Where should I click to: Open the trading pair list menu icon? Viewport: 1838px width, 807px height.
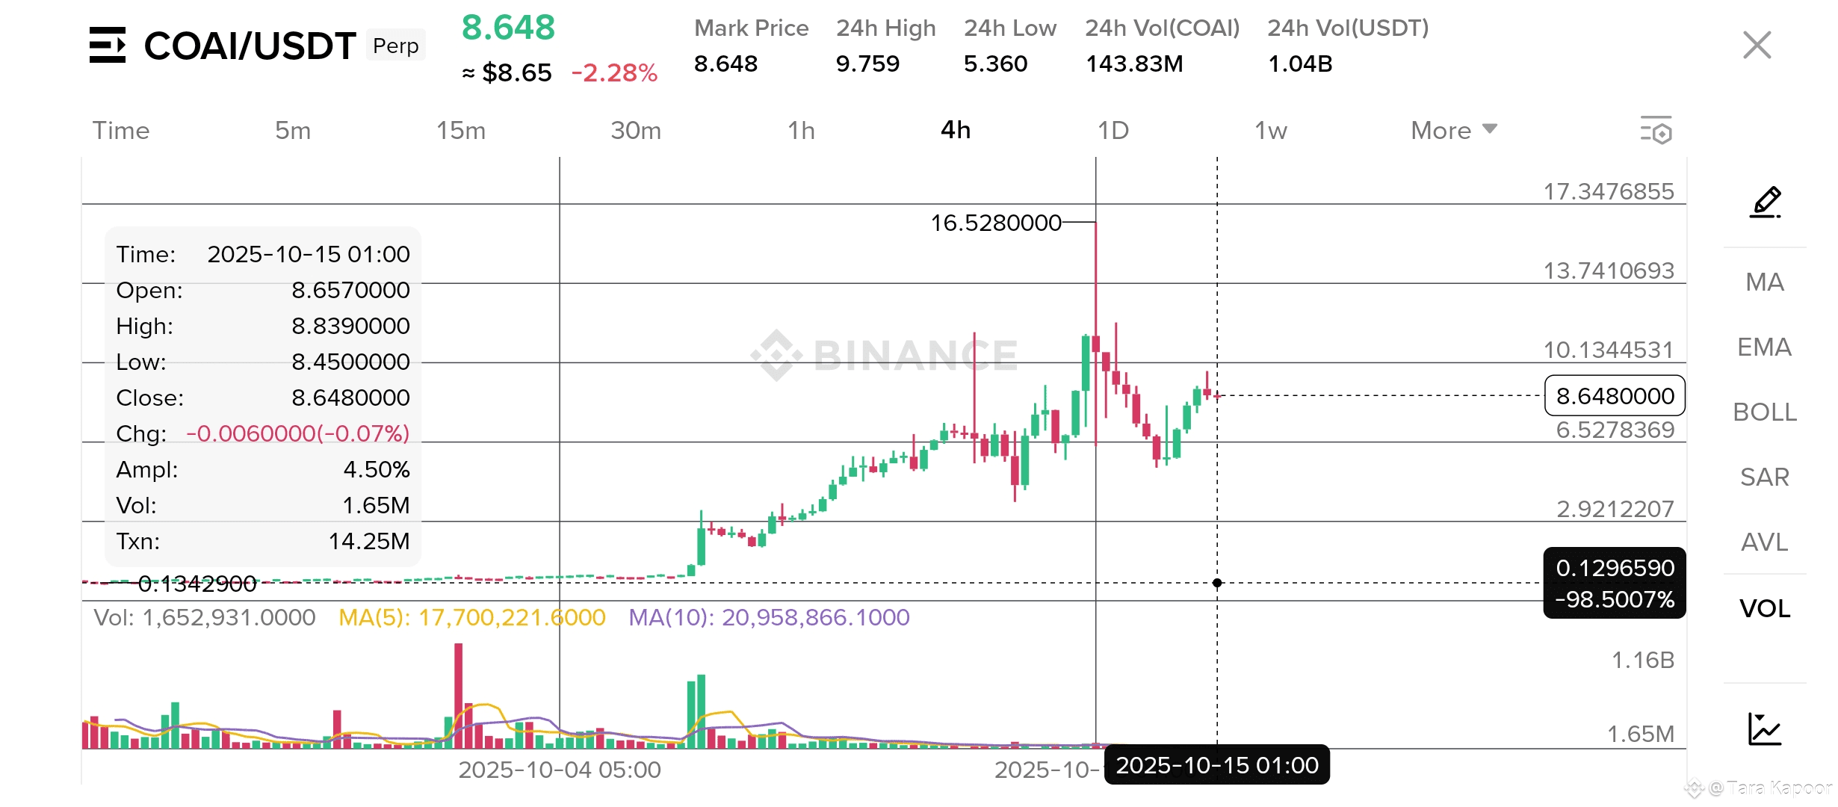[x=108, y=45]
